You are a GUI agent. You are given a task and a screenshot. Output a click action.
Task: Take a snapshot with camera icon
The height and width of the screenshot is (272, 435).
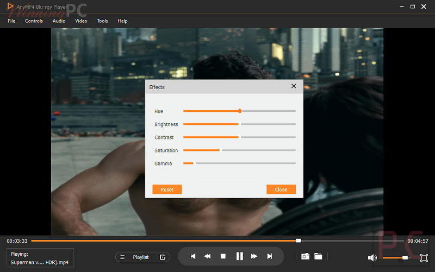(x=306, y=256)
